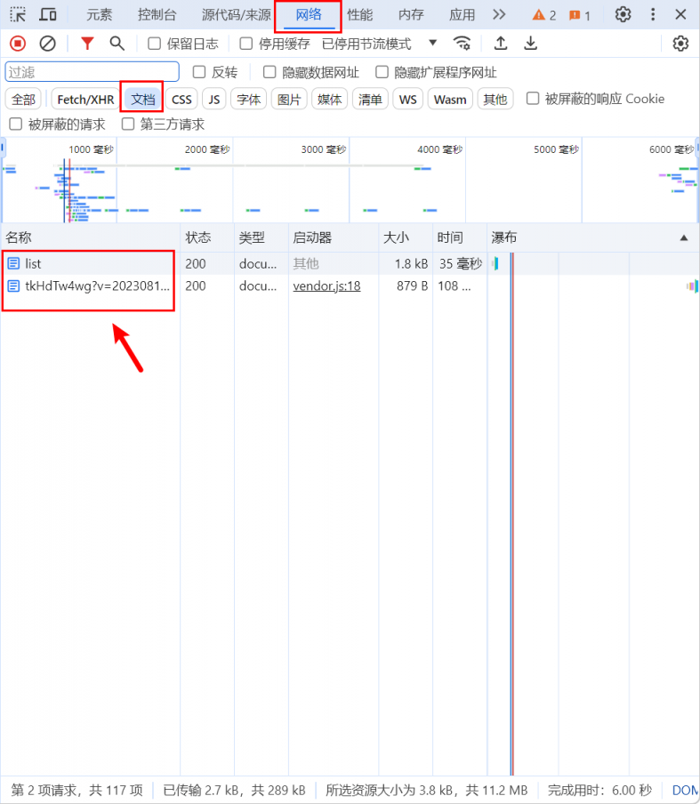This screenshot has height=804, width=700.
Task: Click the inspect element picker icon
Action: tap(18, 15)
